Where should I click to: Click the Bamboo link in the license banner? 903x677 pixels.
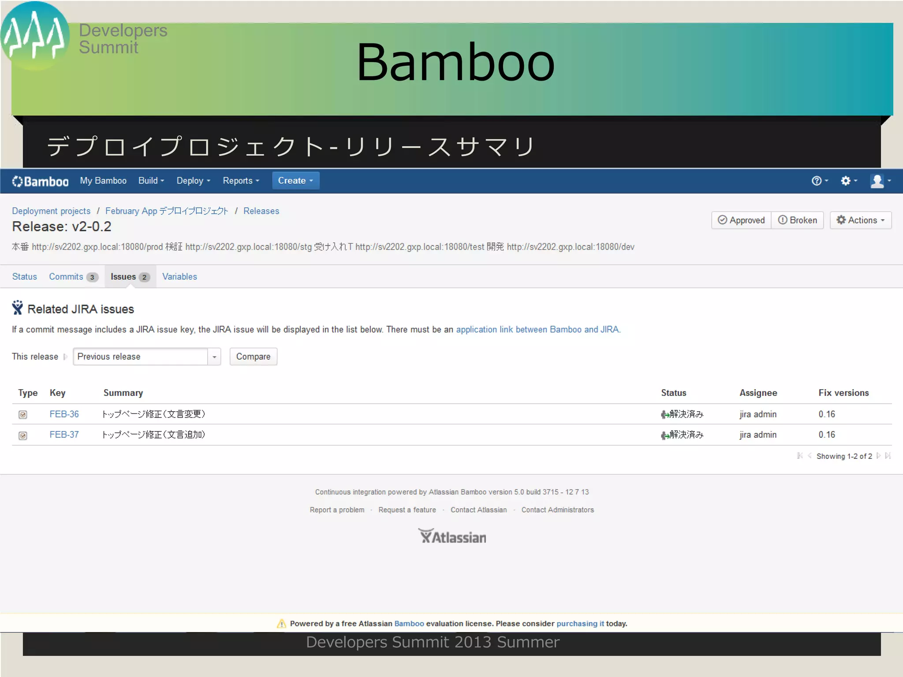409,623
